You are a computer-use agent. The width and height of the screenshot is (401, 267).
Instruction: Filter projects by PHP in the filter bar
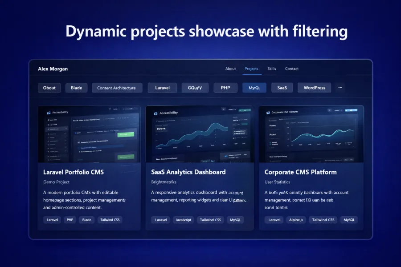[225, 88]
